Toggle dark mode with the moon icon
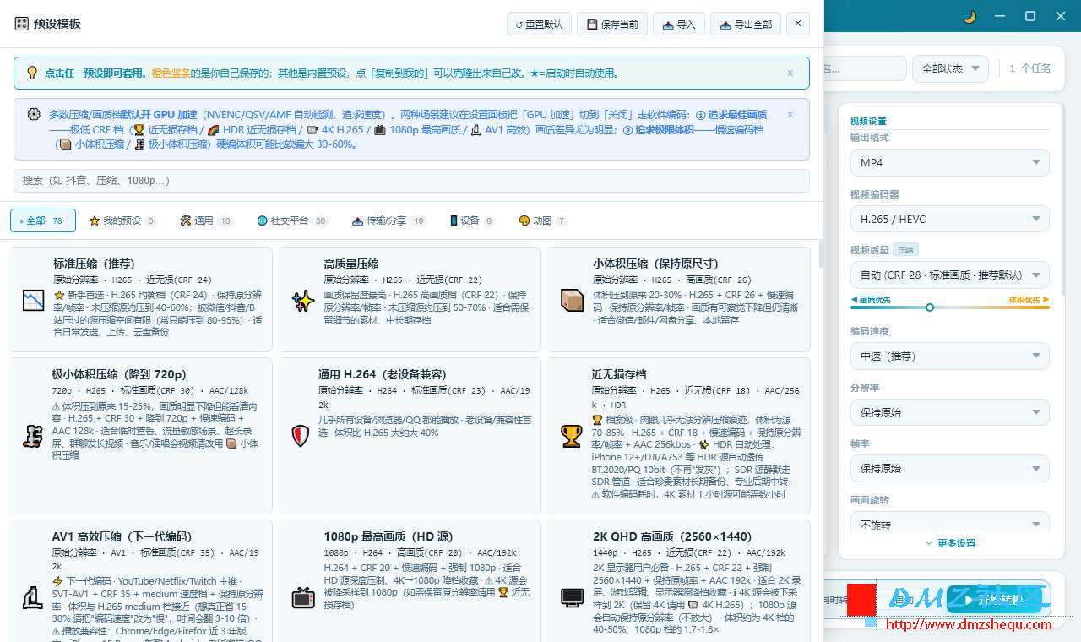1081x642 pixels. [970, 17]
